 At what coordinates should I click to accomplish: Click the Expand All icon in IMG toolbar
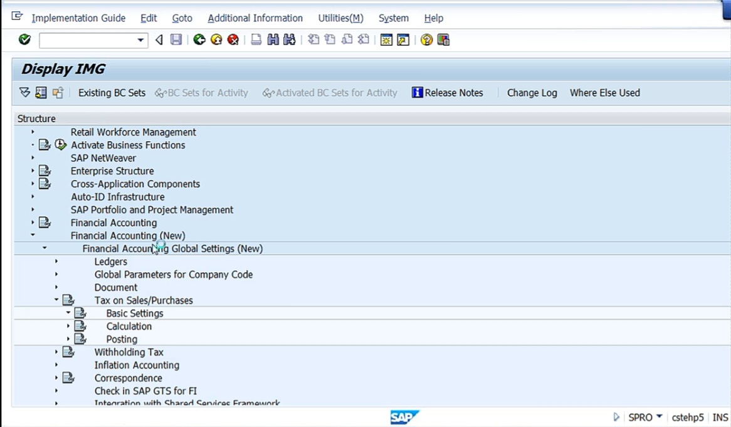(24, 92)
